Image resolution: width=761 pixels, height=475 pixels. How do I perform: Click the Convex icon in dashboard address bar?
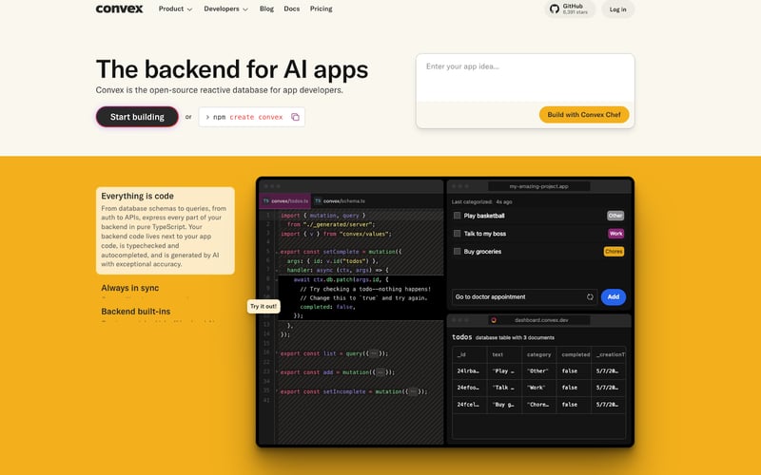494,320
